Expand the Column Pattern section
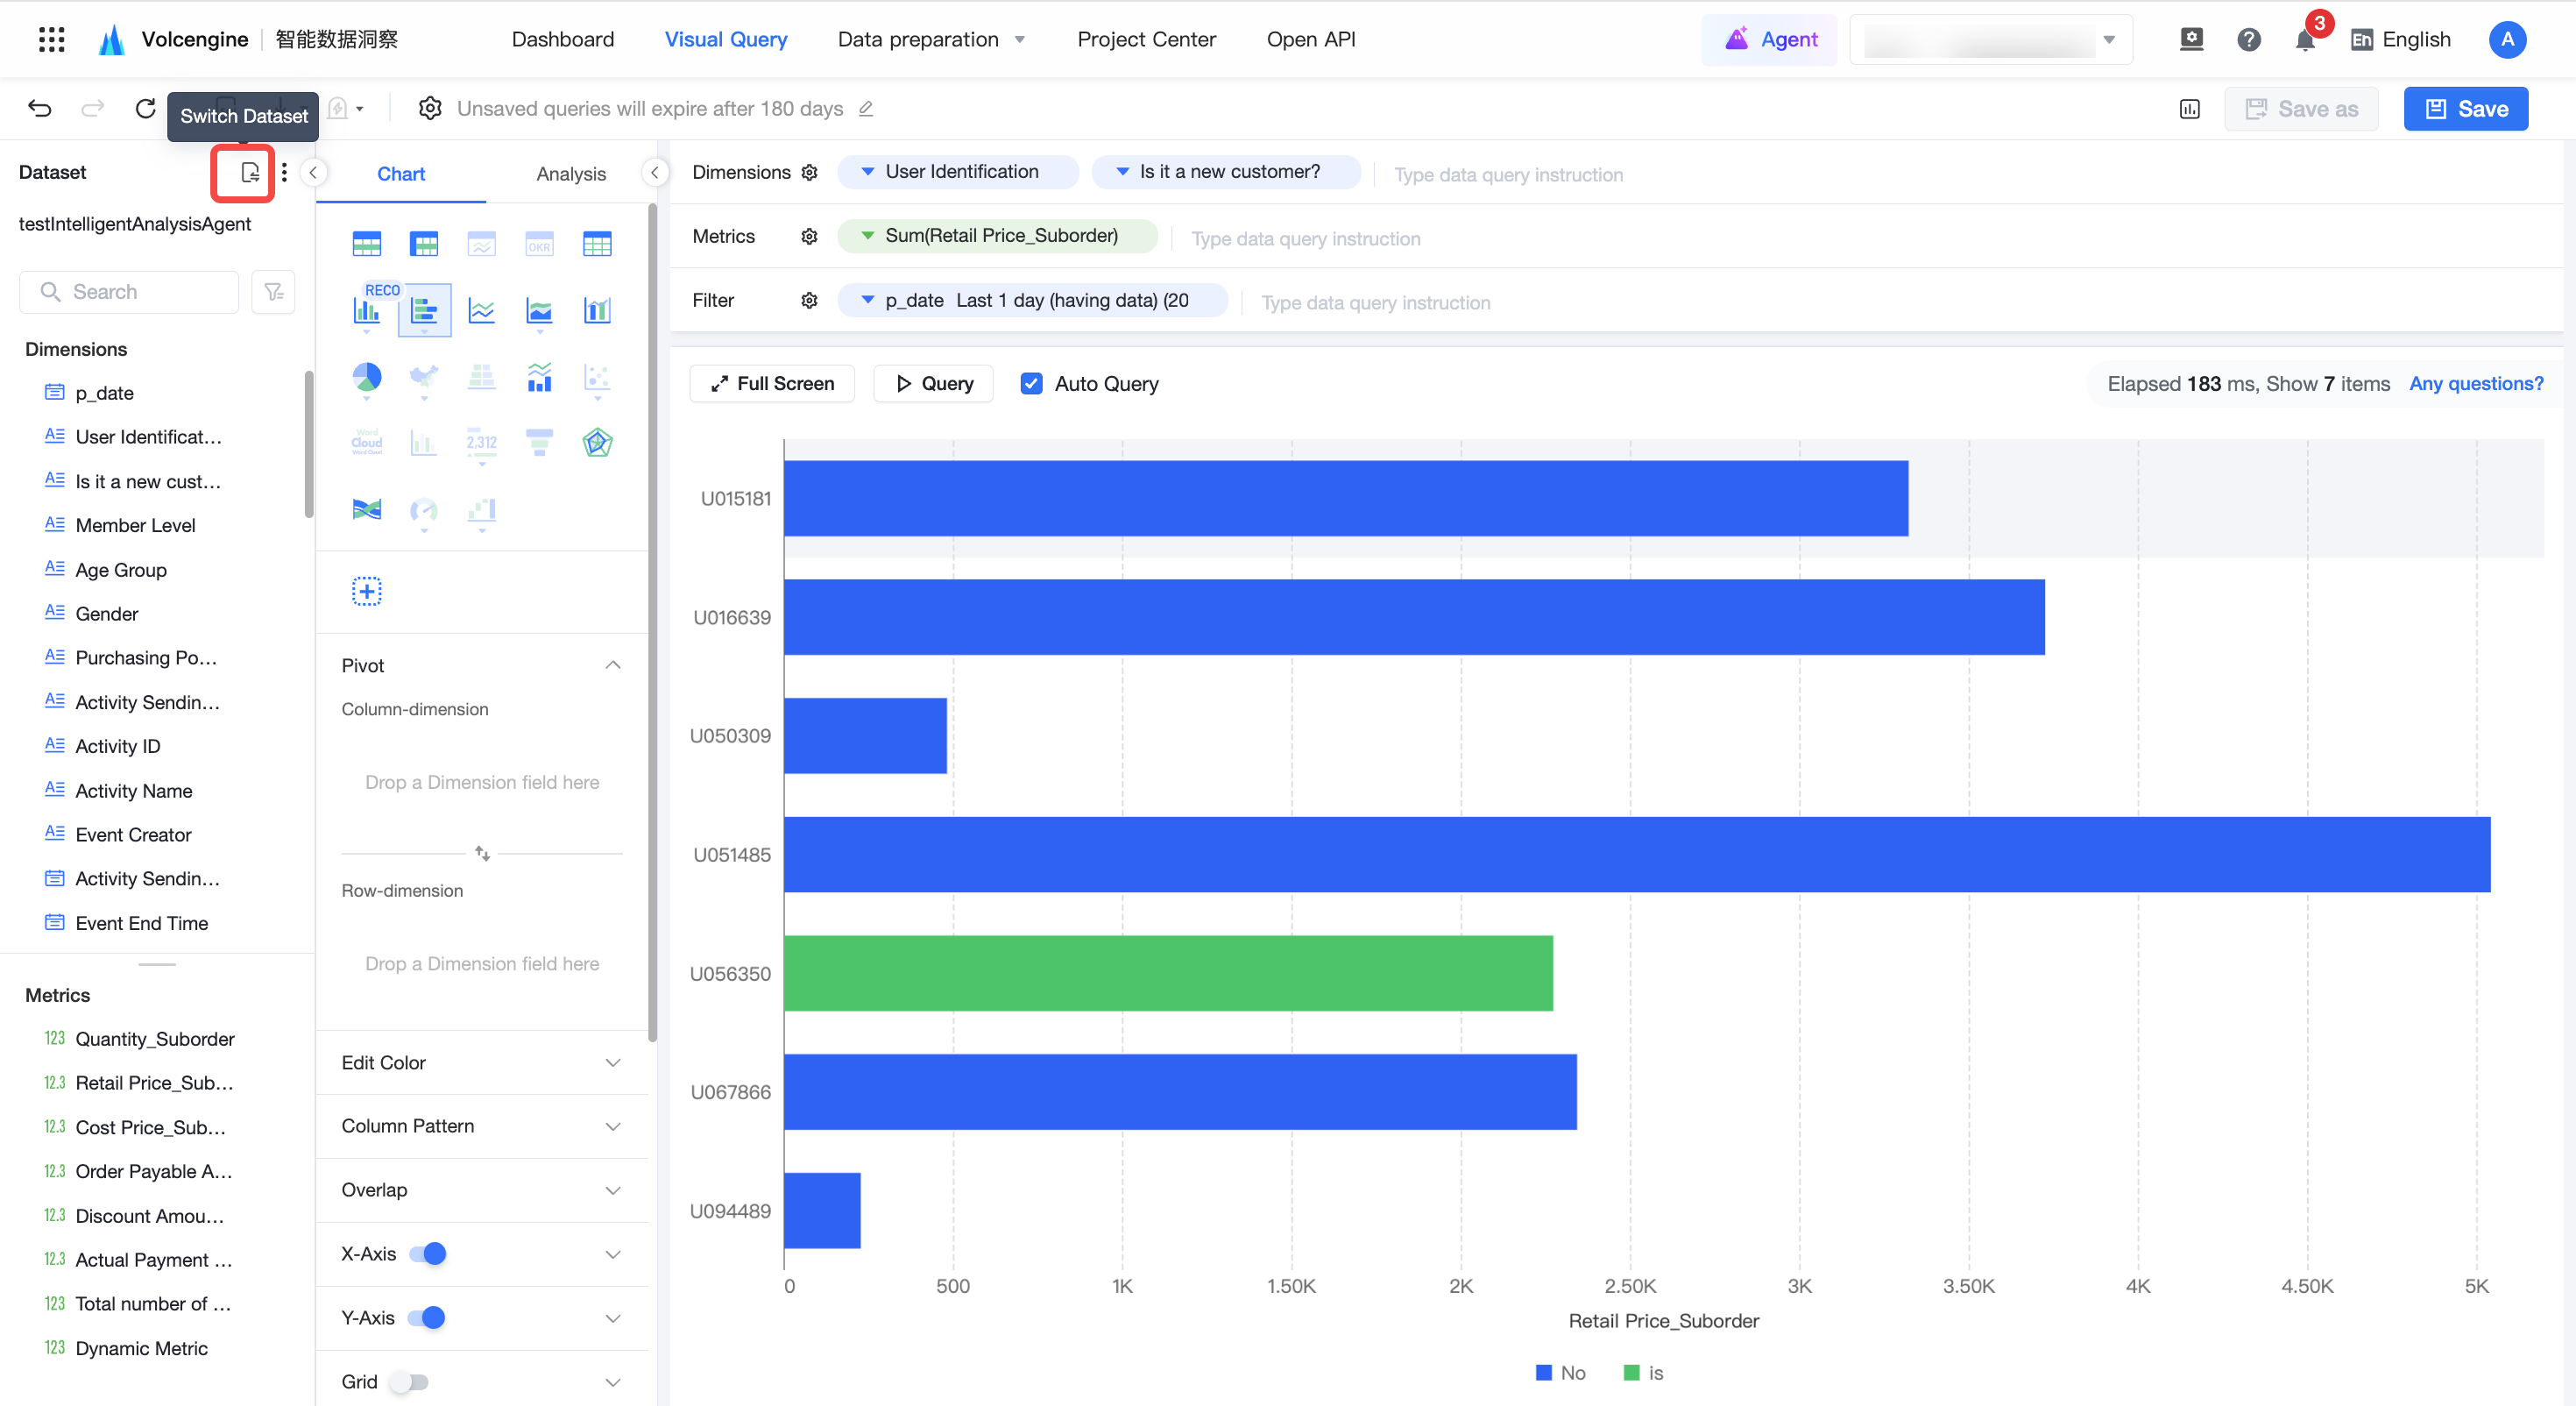 pyautogui.click(x=481, y=1126)
